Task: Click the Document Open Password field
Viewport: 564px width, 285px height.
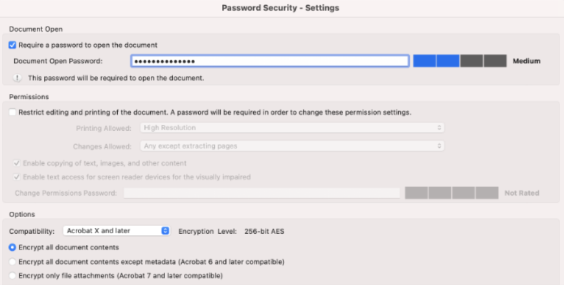Action: (x=269, y=62)
